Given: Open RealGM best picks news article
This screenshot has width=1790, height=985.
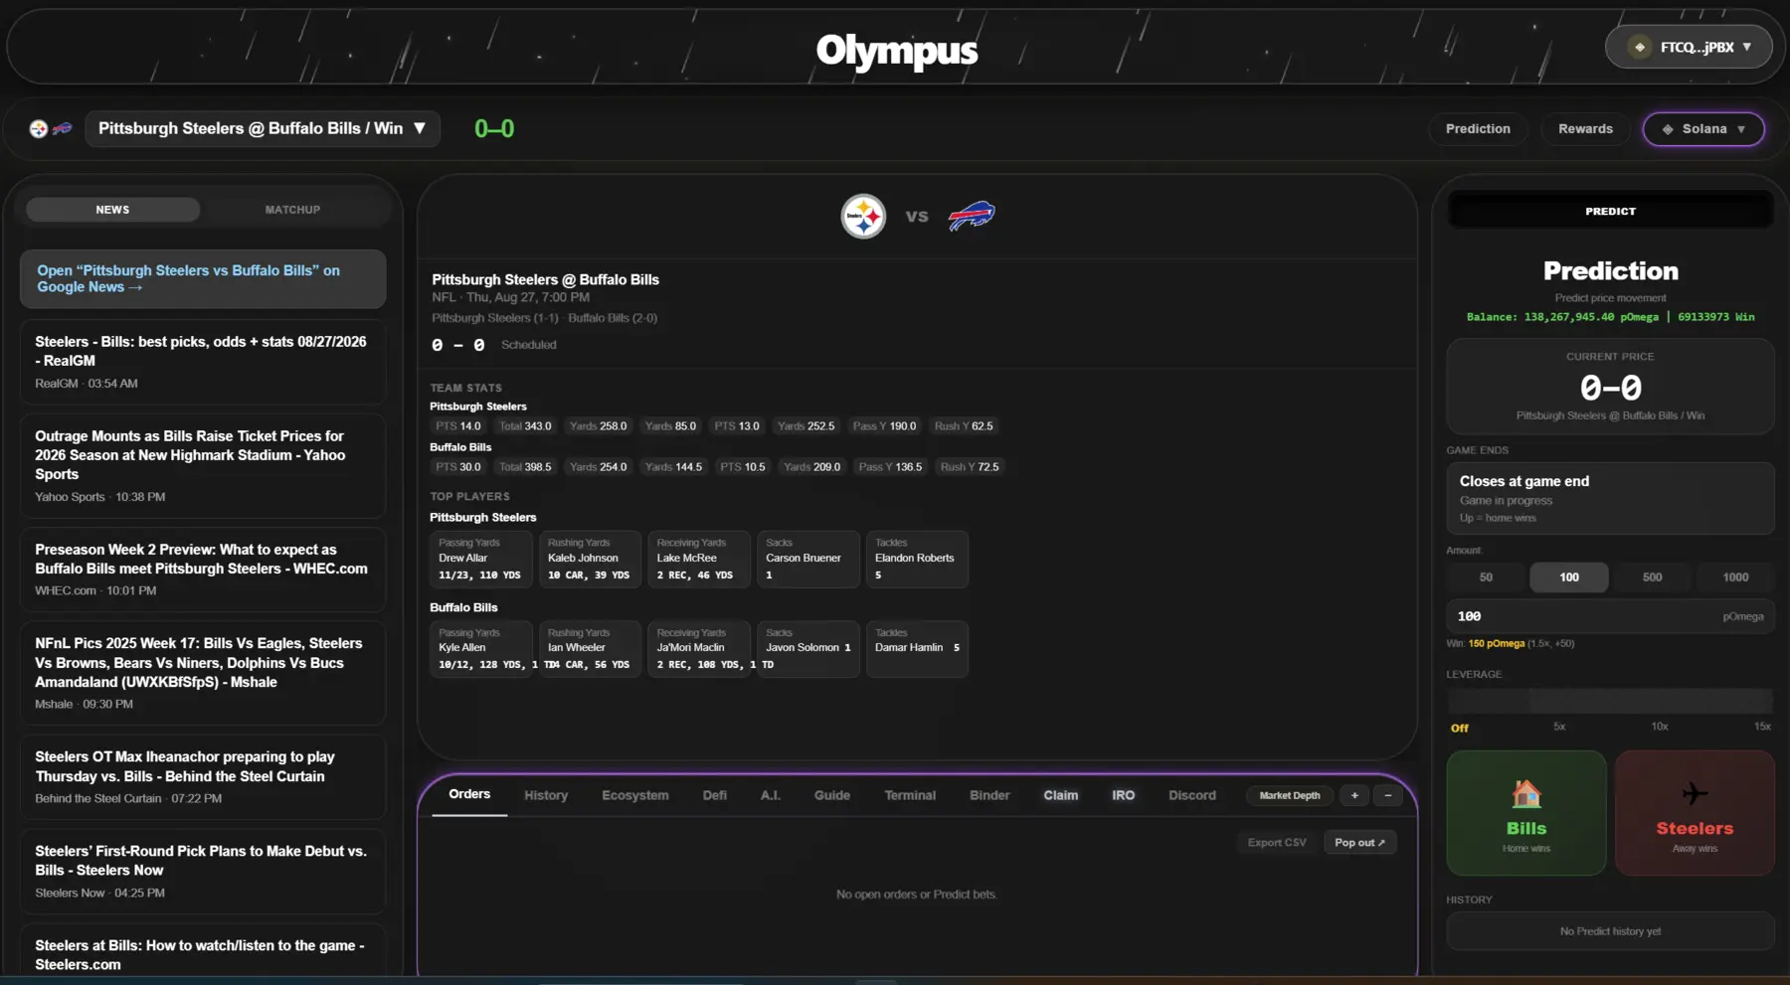Looking at the screenshot, I should coord(203,361).
